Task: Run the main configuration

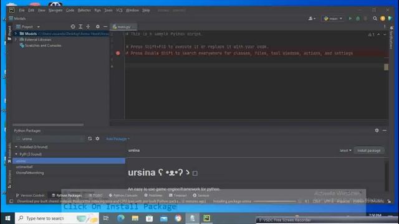Action: pyautogui.click(x=350, y=19)
